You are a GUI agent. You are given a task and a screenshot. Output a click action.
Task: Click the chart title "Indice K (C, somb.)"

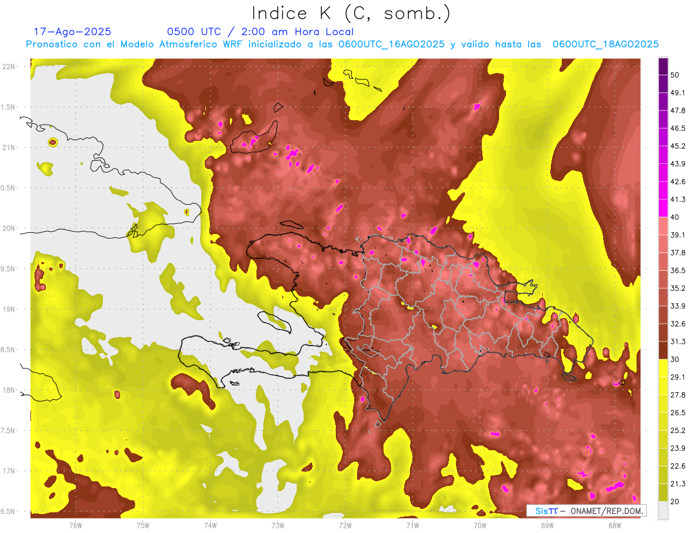tap(351, 13)
